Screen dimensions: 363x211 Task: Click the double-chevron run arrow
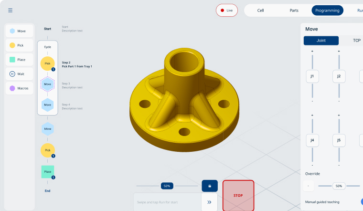(209, 202)
